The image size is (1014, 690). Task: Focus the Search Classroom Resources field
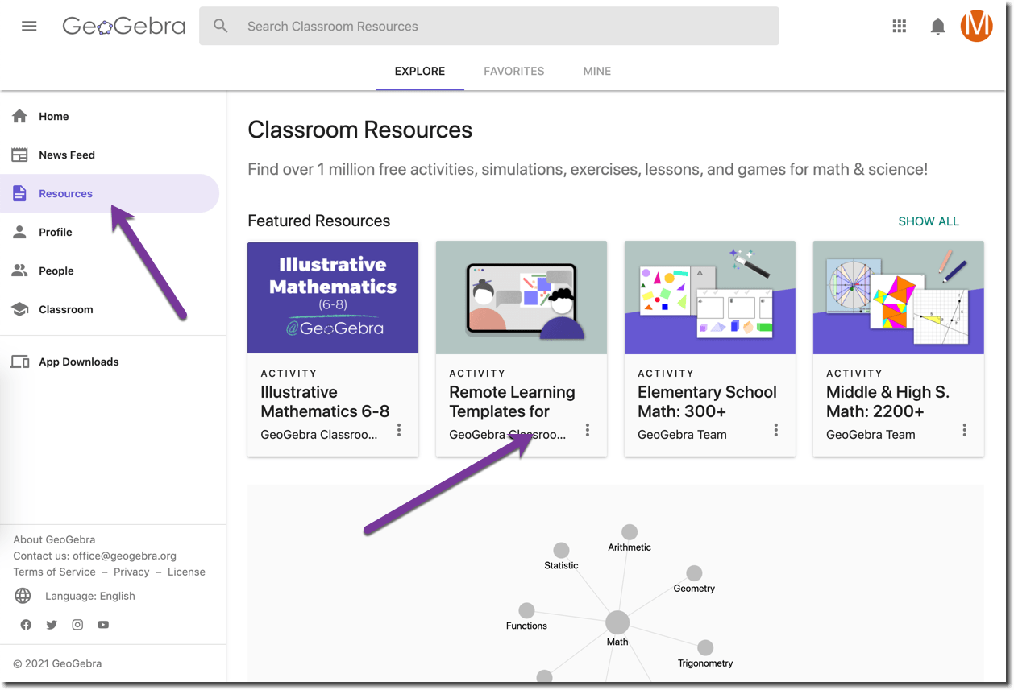489,27
